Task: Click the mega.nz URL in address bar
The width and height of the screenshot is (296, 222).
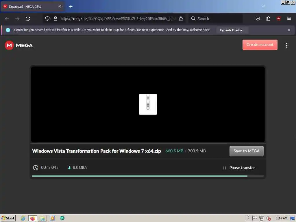Action: pyautogui.click(x=118, y=18)
